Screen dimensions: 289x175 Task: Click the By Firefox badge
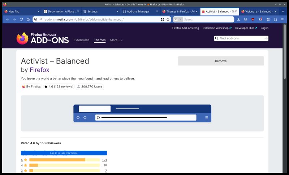[x=31, y=86]
